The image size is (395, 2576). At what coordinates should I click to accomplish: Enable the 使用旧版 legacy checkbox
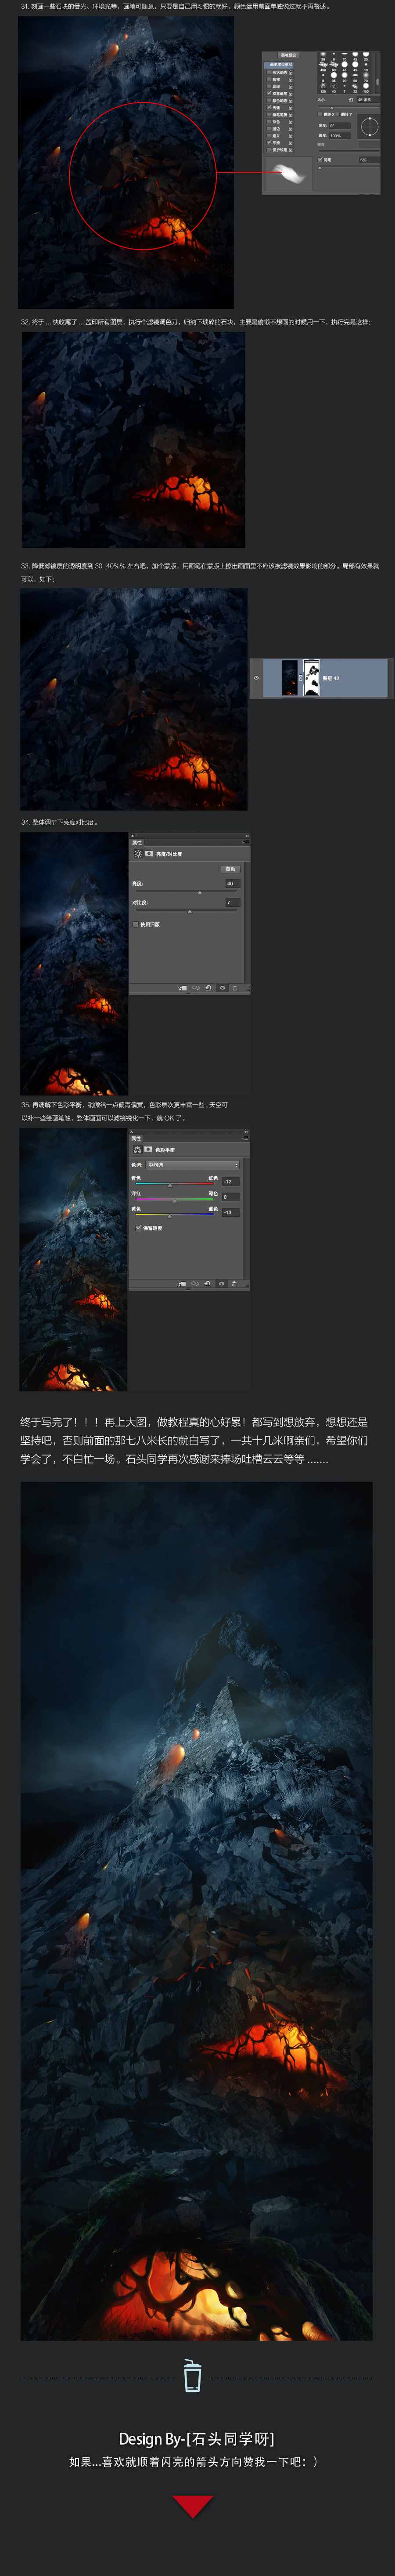click(136, 924)
